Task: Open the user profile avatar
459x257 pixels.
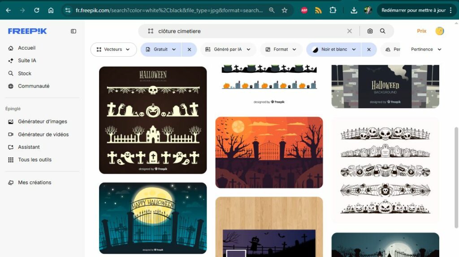Action: [x=440, y=31]
